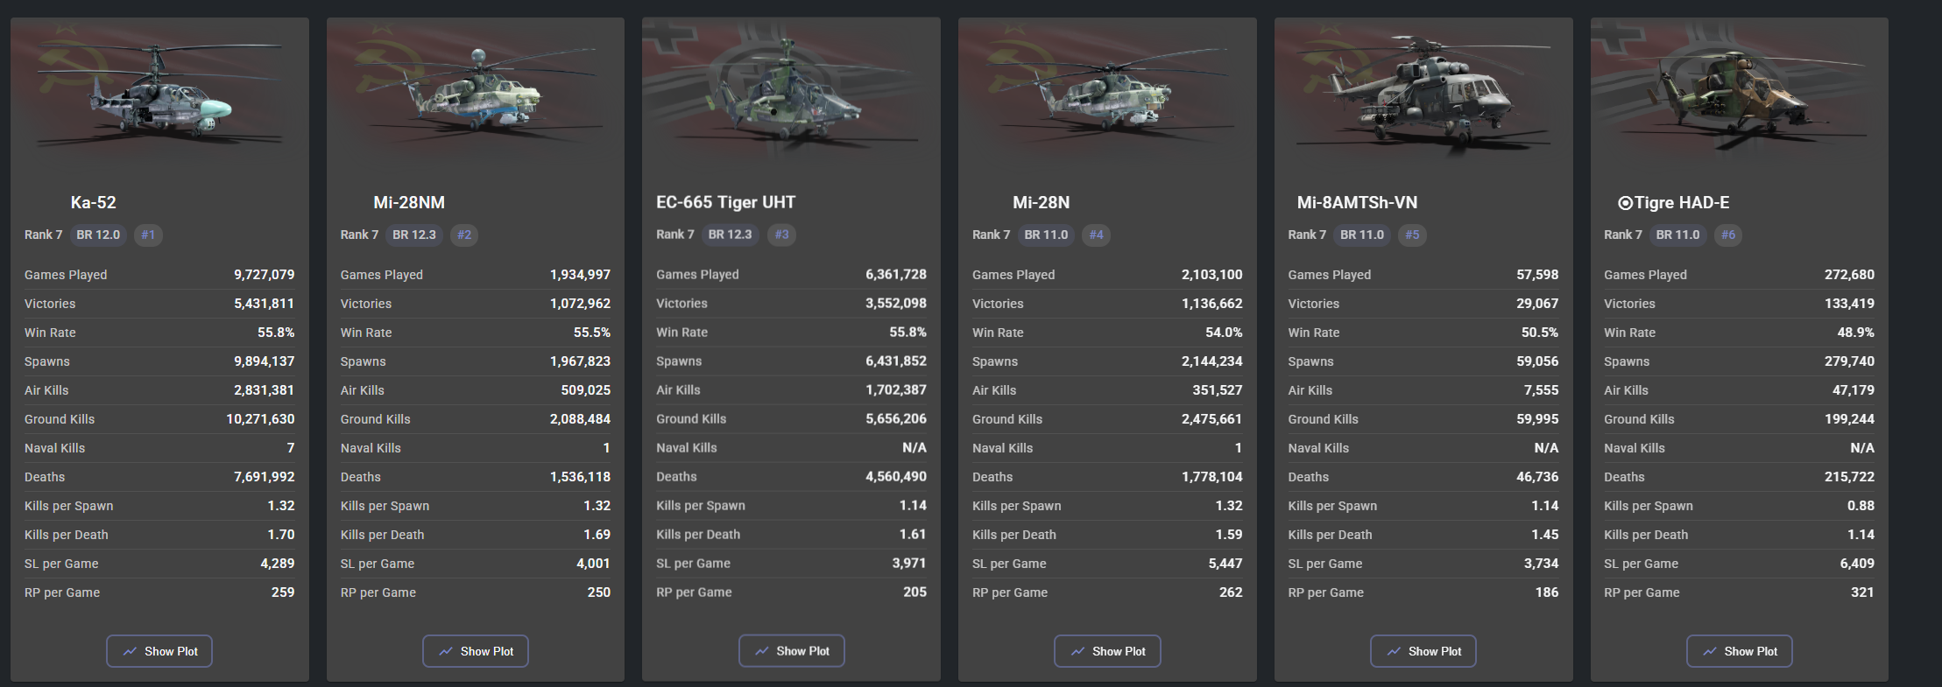This screenshot has width=1942, height=687.
Task: Click the #3 badge on EC-665 Tiger UHT
Action: click(x=781, y=235)
